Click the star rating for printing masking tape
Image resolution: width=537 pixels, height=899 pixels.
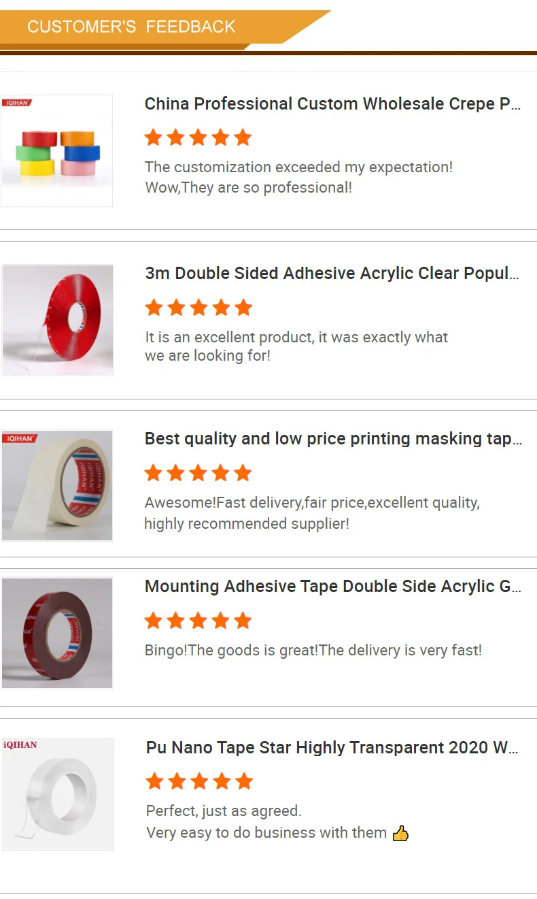[x=198, y=473]
